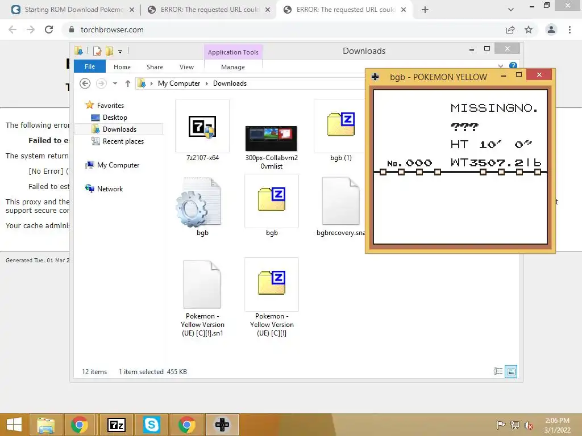Switch to details view in status bar
Screen dimensions: 582x436
[498, 371]
